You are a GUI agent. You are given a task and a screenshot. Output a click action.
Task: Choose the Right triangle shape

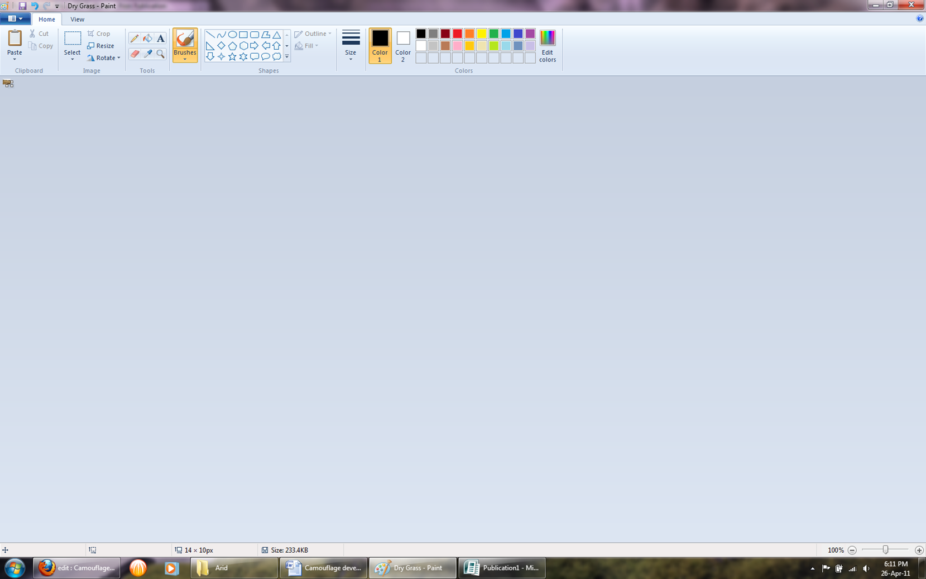click(x=210, y=46)
